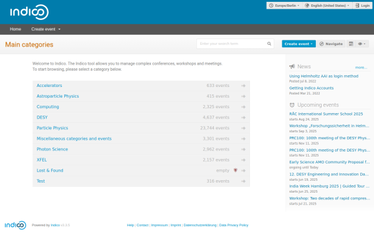Screen dimensions: 374x233
Task: Click the Upcoming events clock icon
Action: 292,105
